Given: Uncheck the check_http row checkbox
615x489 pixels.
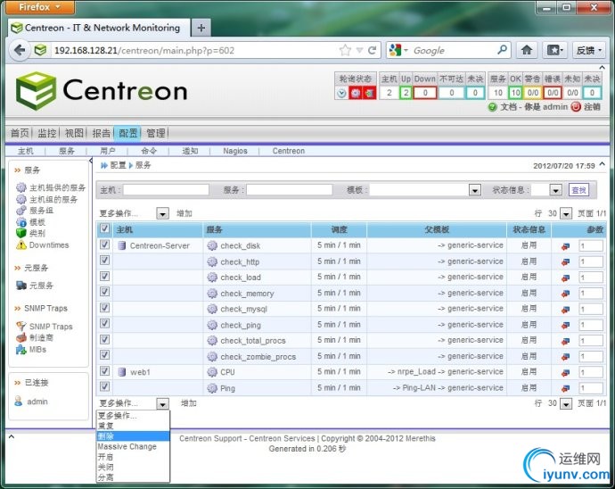Looking at the screenshot, I should tap(104, 260).
